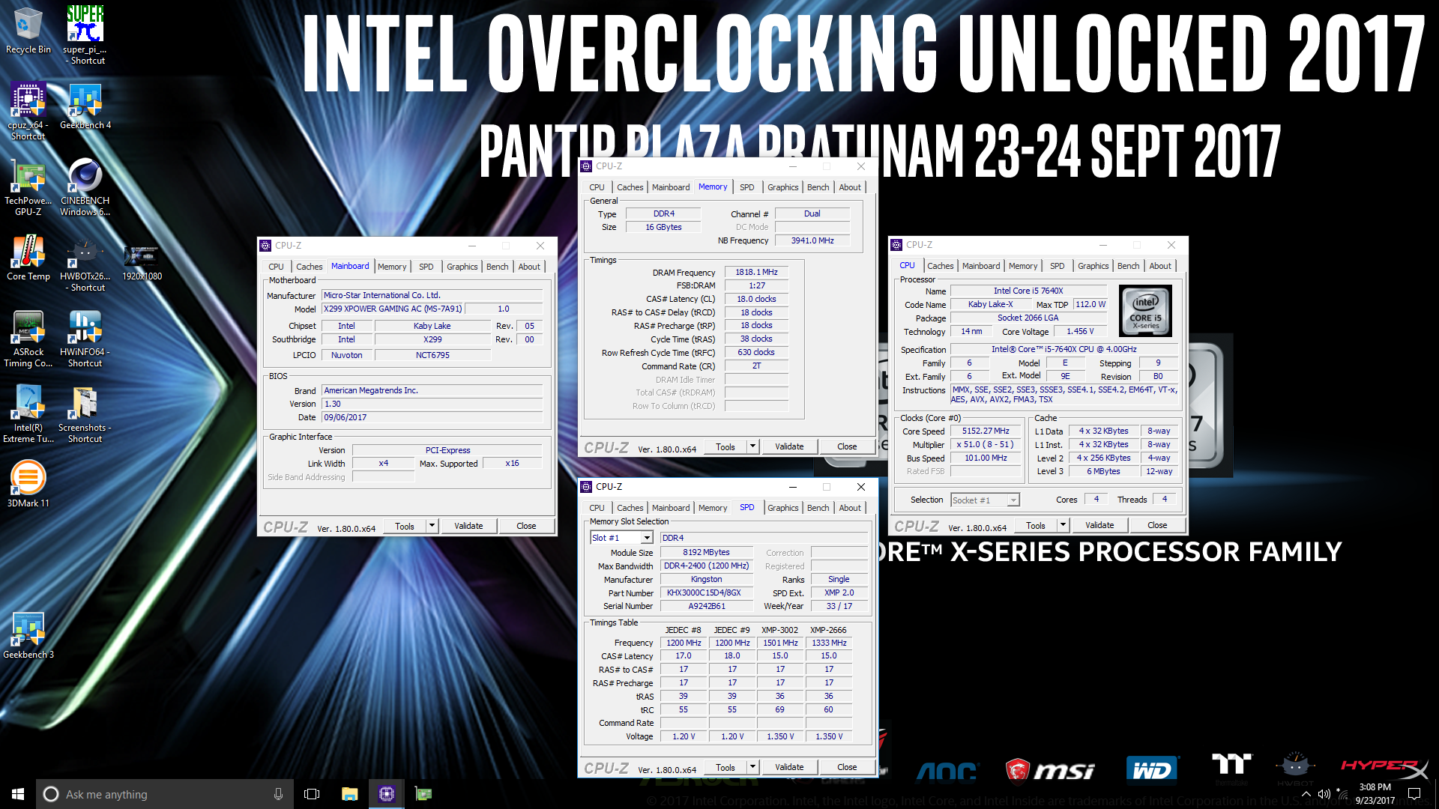The height and width of the screenshot is (809, 1439).
Task: Open Core Temp desktop icon
Action: 28,258
